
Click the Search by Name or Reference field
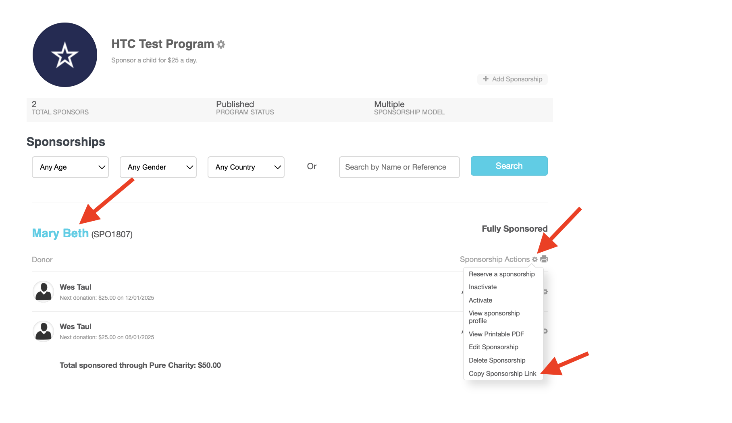[399, 167]
